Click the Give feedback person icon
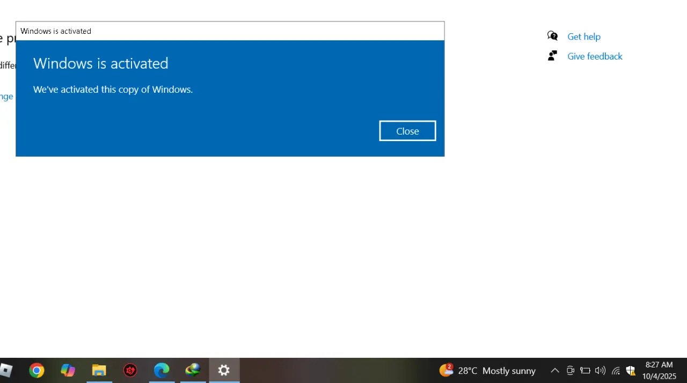This screenshot has height=383, width=687. (552, 56)
